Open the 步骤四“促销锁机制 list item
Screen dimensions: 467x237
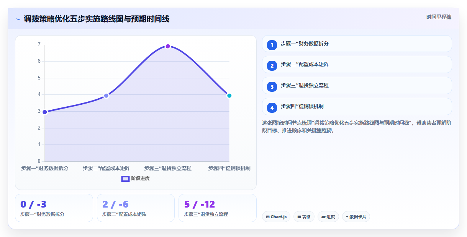pos(357,106)
